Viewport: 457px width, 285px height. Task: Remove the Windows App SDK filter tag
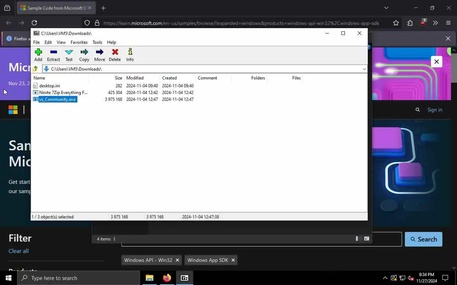[233, 260]
